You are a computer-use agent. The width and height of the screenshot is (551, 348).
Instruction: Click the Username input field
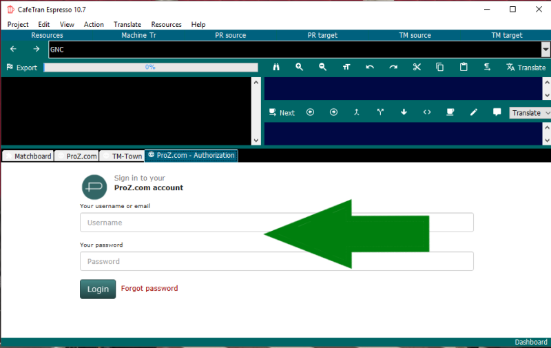click(x=277, y=223)
